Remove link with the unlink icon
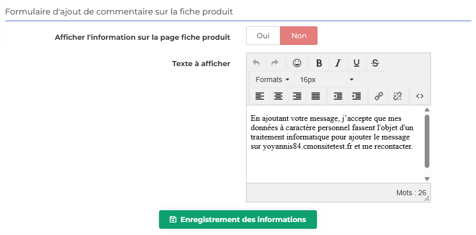 click(397, 96)
